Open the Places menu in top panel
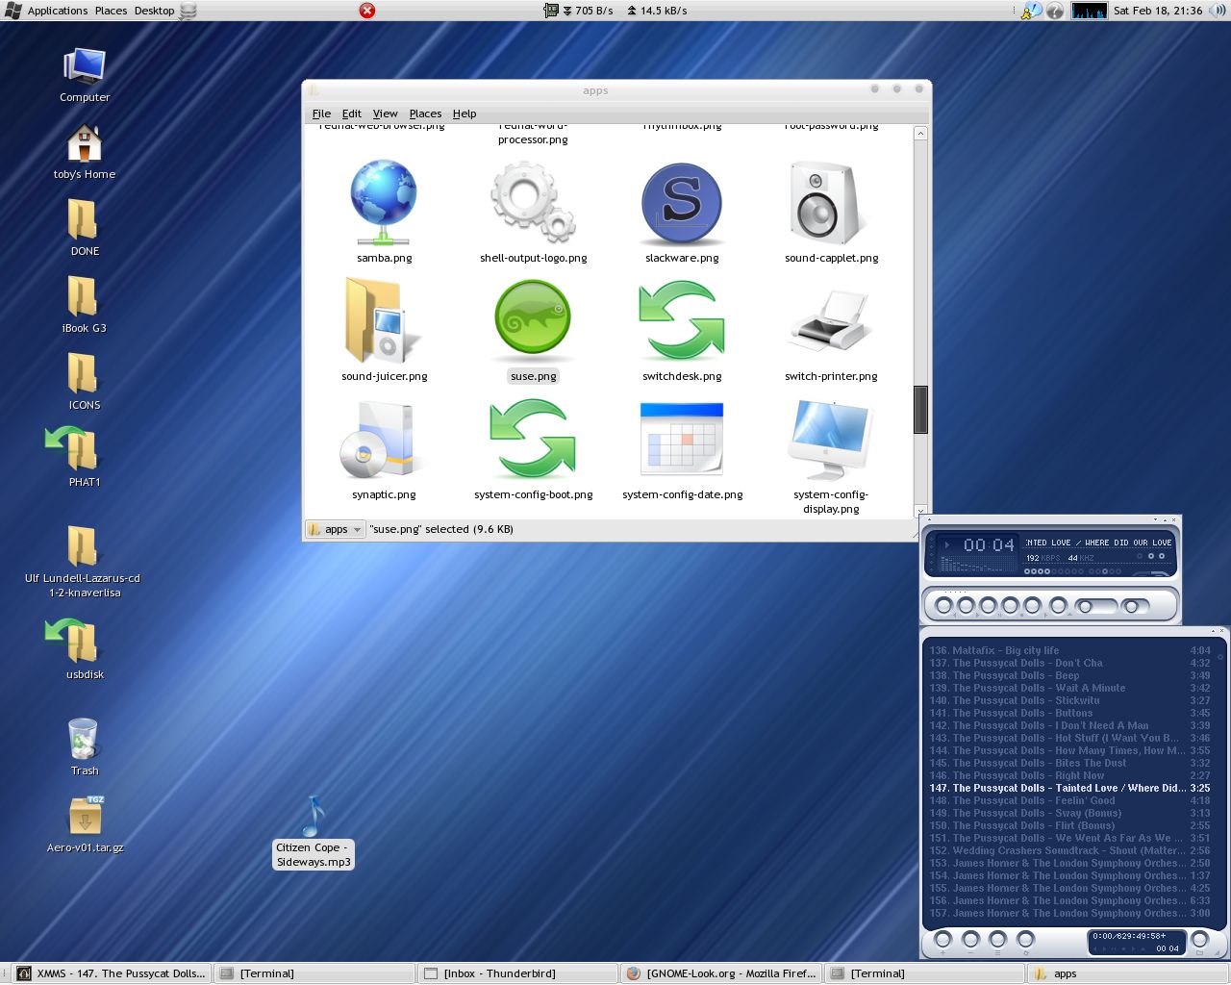Viewport: 1231px width, 985px height. click(111, 11)
